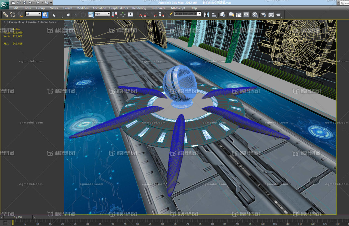The image size is (349, 226).
Task: Open the 'All' selection filter dropdown
Action: coord(34,14)
